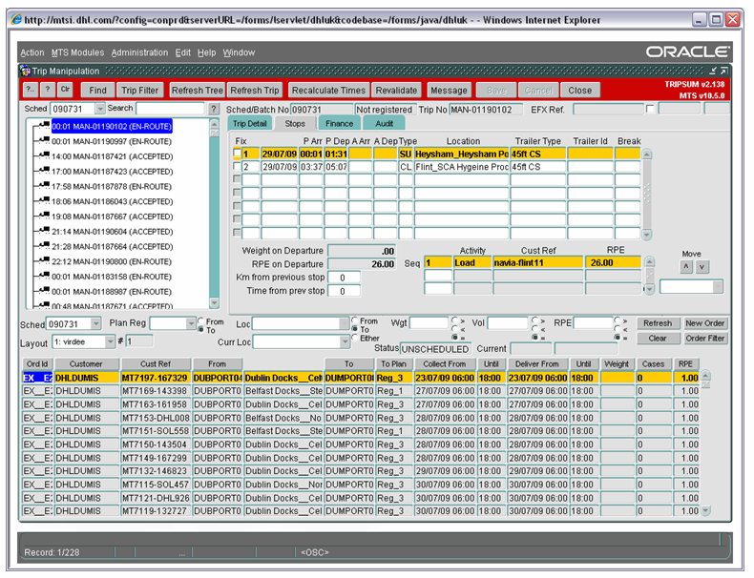Click scroll down arrow of orders table

705,510
